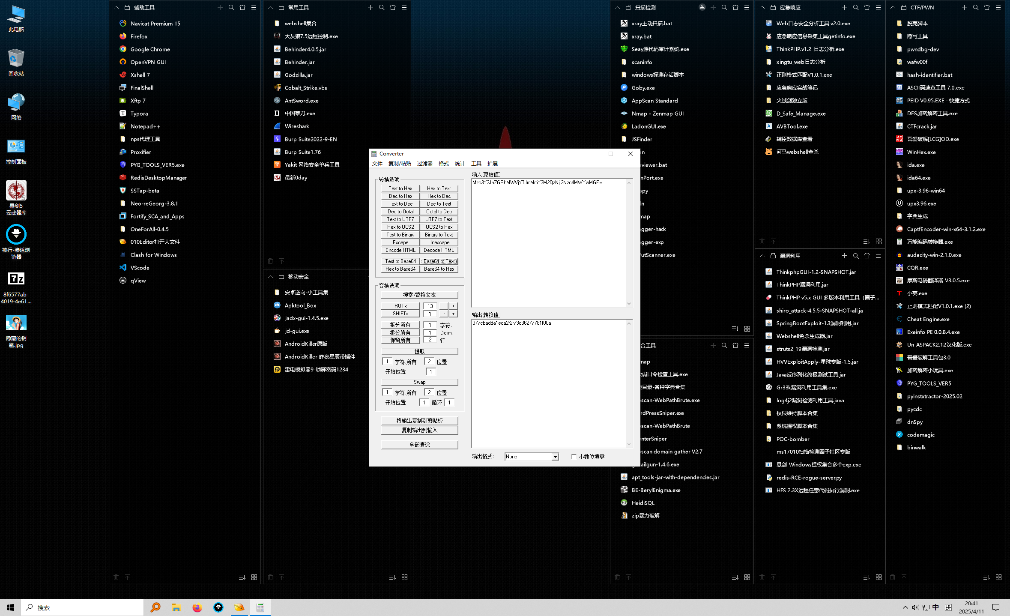Viewport: 1010px width, 616px height.
Task: Launch Firefox in the auxiliary tools list
Action: click(x=139, y=36)
